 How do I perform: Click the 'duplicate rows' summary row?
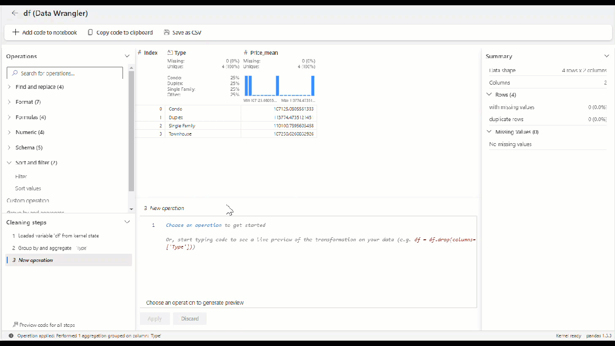point(548,119)
